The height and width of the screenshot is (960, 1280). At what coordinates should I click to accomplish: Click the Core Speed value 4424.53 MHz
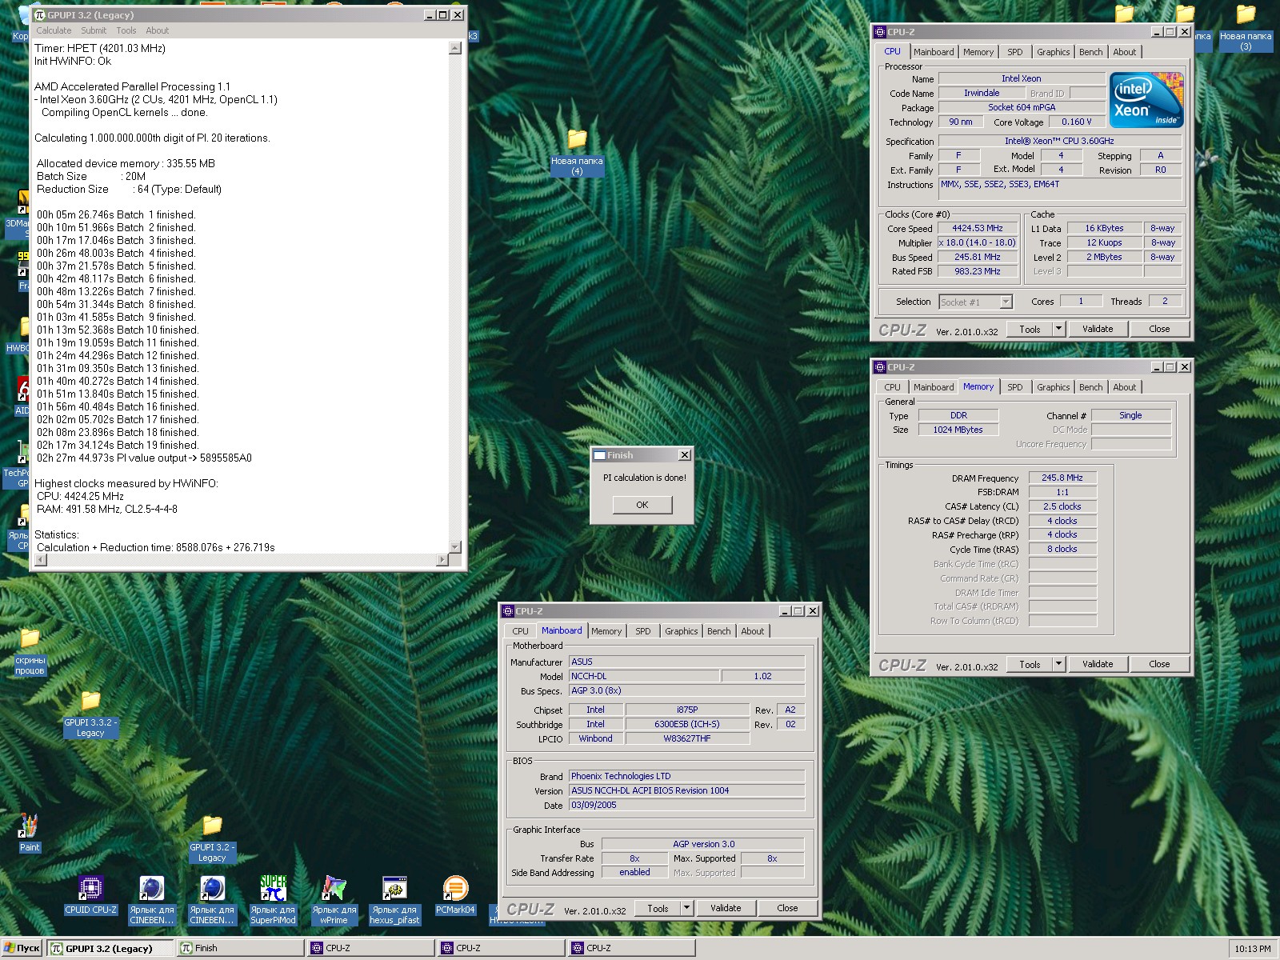(x=978, y=229)
